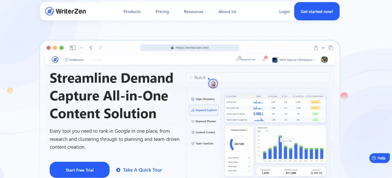Click the new tab plus icon

tap(323, 48)
